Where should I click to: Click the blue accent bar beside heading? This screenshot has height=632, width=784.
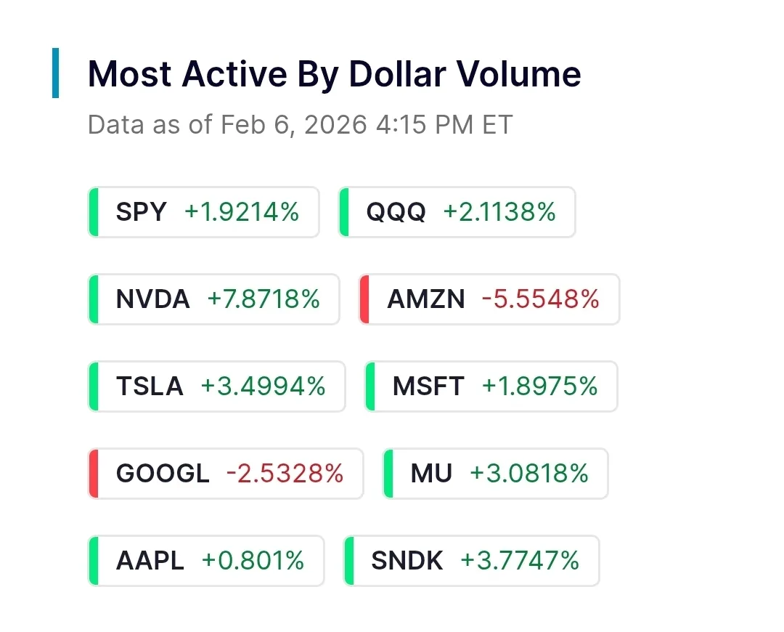coord(55,73)
